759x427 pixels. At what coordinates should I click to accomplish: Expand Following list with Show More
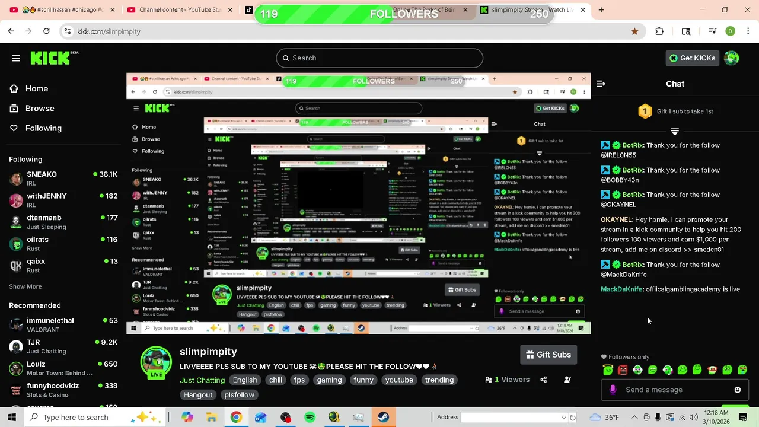coord(25,286)
